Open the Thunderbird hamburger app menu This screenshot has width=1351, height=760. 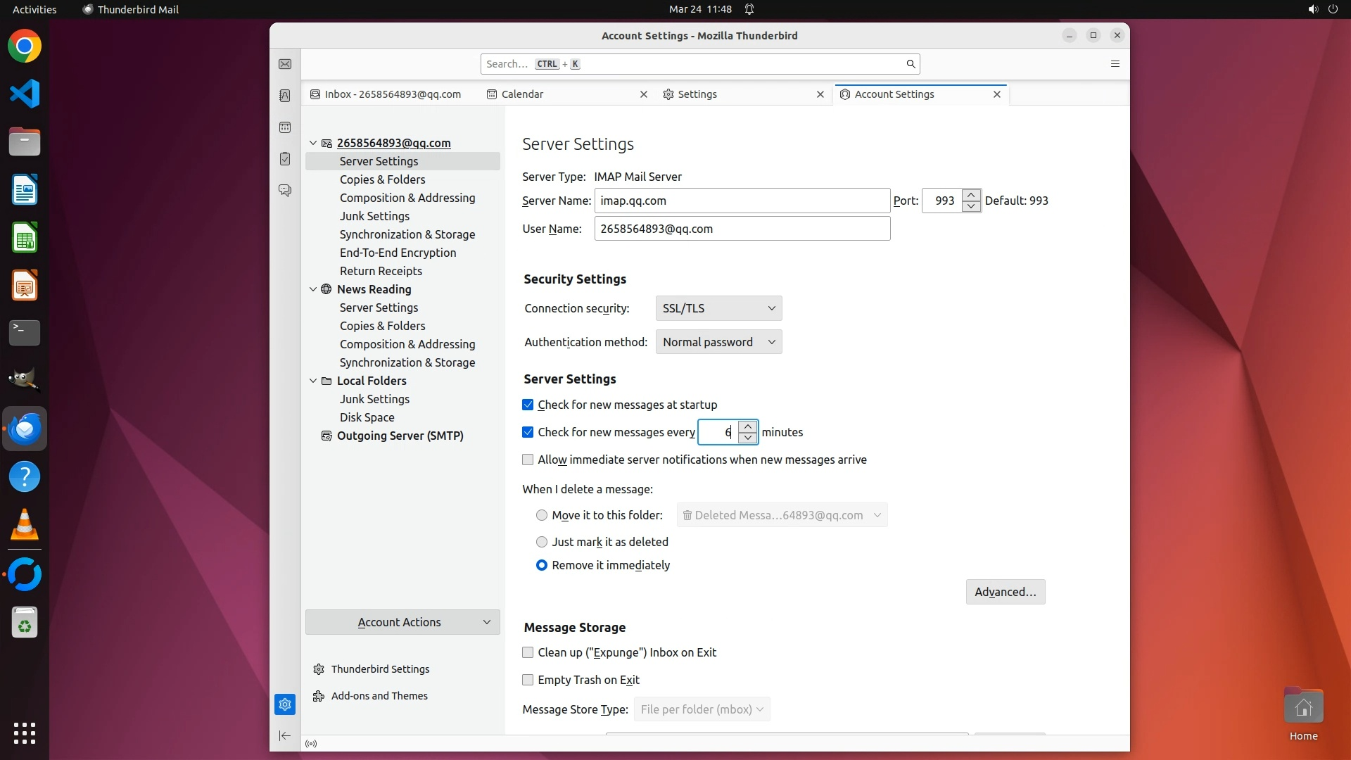1115,64
